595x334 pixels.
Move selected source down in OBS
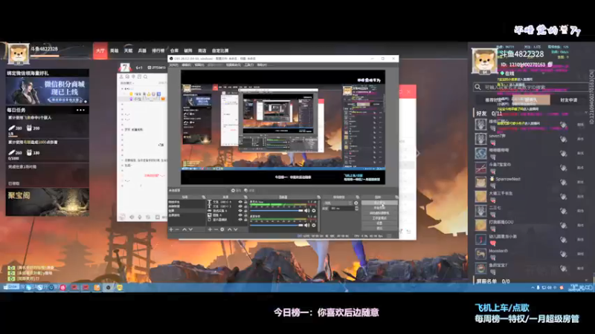[x=236, y=229]
